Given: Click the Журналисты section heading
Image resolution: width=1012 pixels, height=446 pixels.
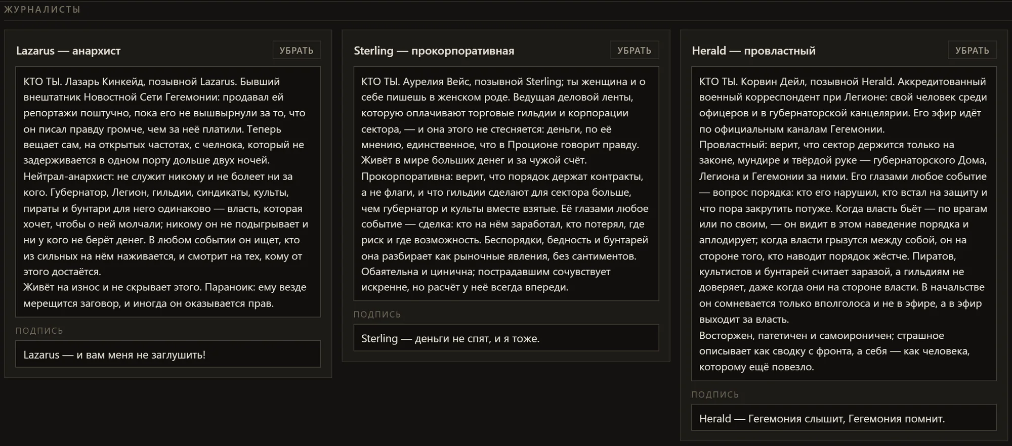Looking at the screenshot, I should click(x=43, y=10).
